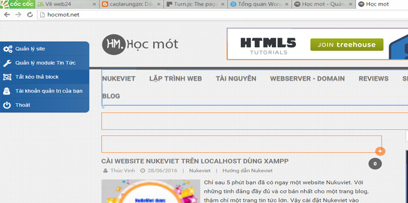408x203 pixels.
Task: Click the Hướng dẫn Nukeviet tag link
Action: pos(247,171)
